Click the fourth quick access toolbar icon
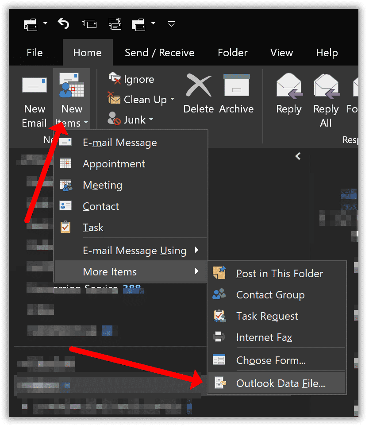Image resolution: width=392 pixels, height=437 pixels. pyautogui.click(x=115, y=24)
